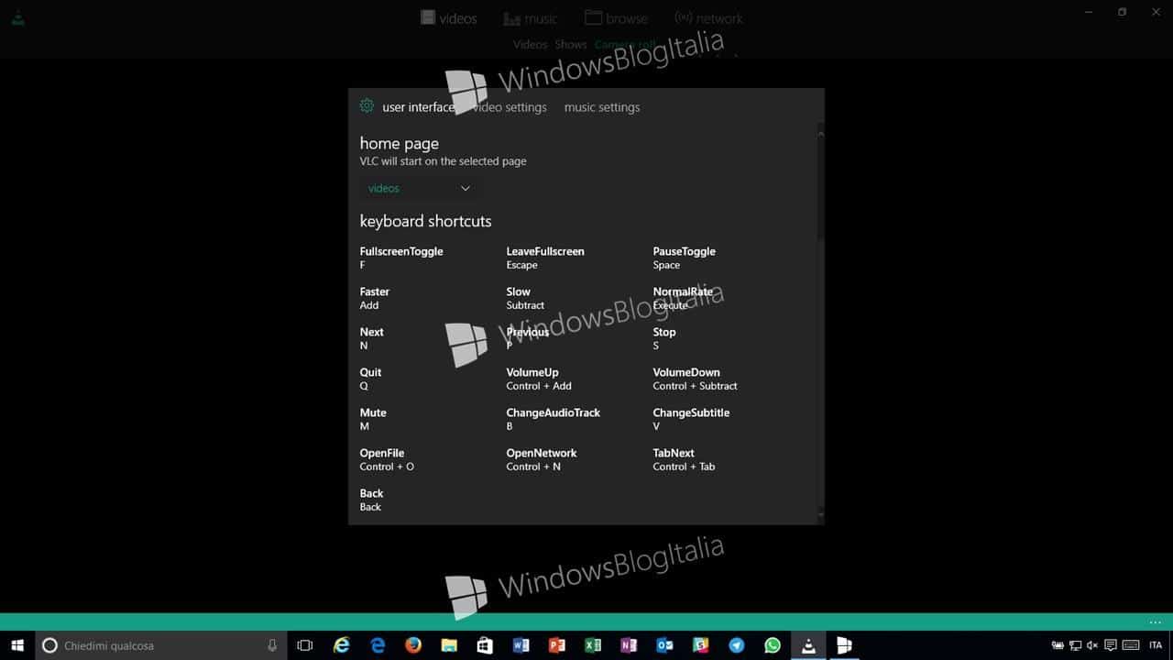Click the Space key under PauseToggle
The height and width of the screenshot is (660, 1173).
666,265
